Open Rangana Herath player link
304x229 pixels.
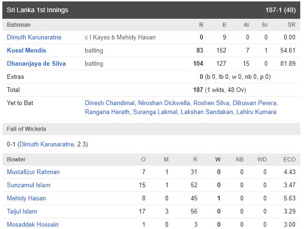[x=107, y=112]
